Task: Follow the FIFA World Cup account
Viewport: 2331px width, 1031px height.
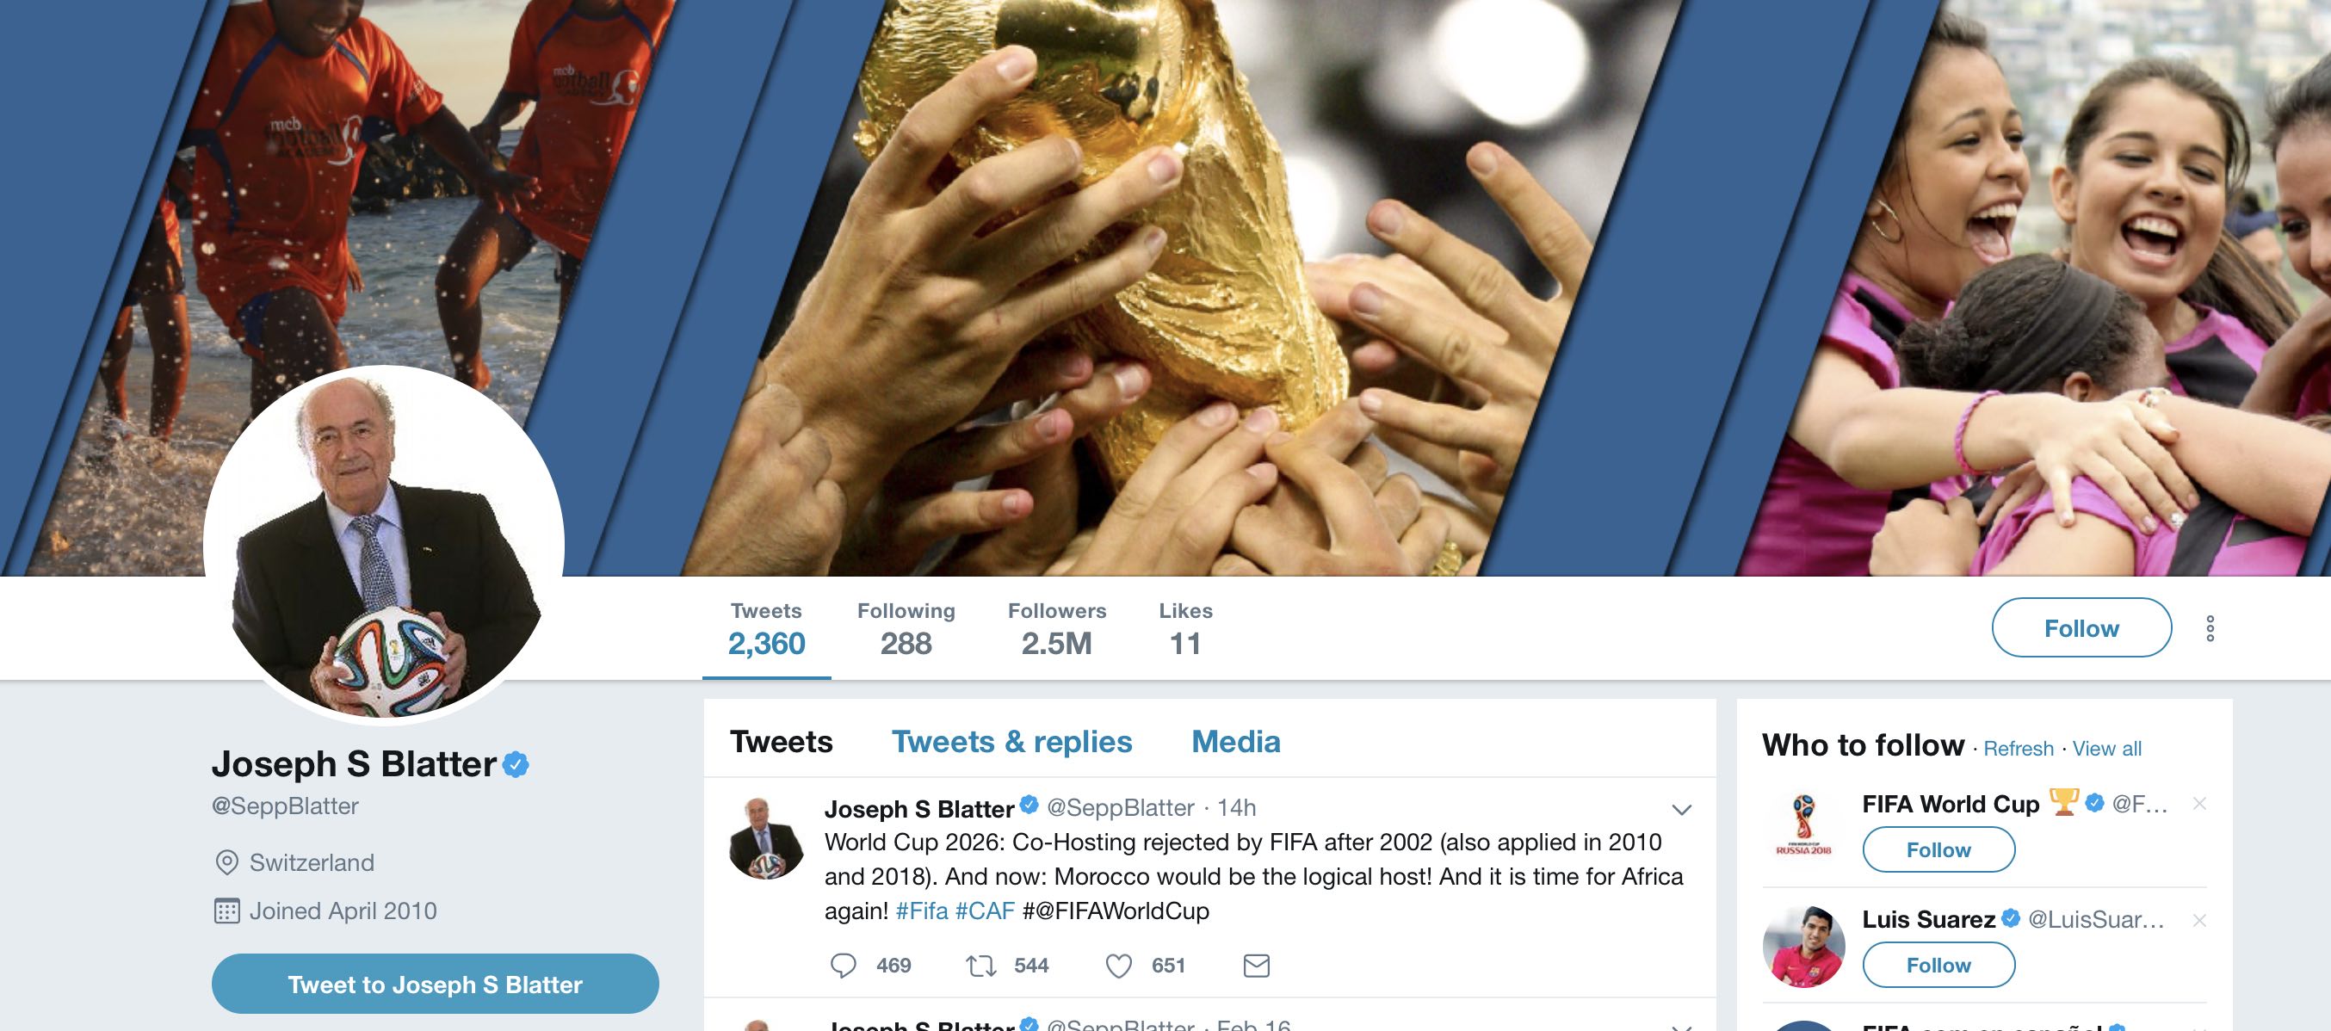Action: point(1938,850)
